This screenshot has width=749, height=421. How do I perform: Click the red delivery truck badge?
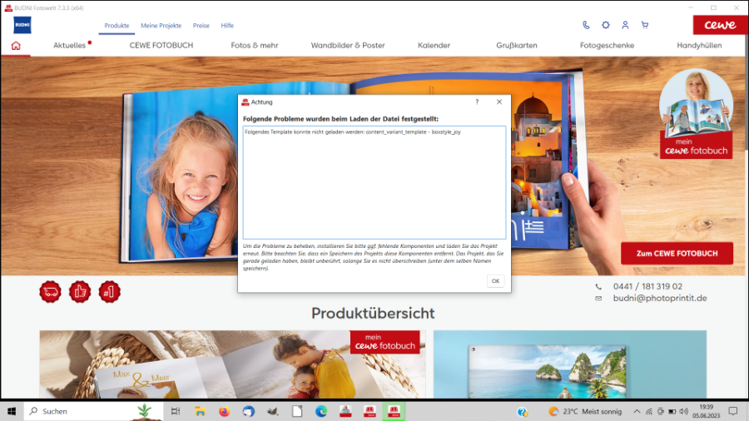[x=50, y=292]
